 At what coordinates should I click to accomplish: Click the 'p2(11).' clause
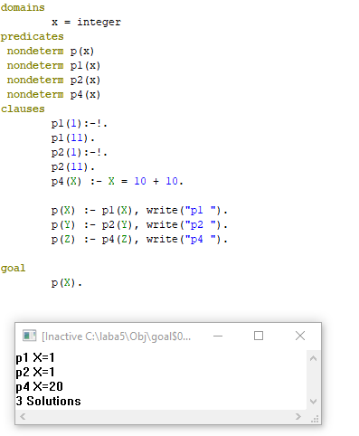73,167
